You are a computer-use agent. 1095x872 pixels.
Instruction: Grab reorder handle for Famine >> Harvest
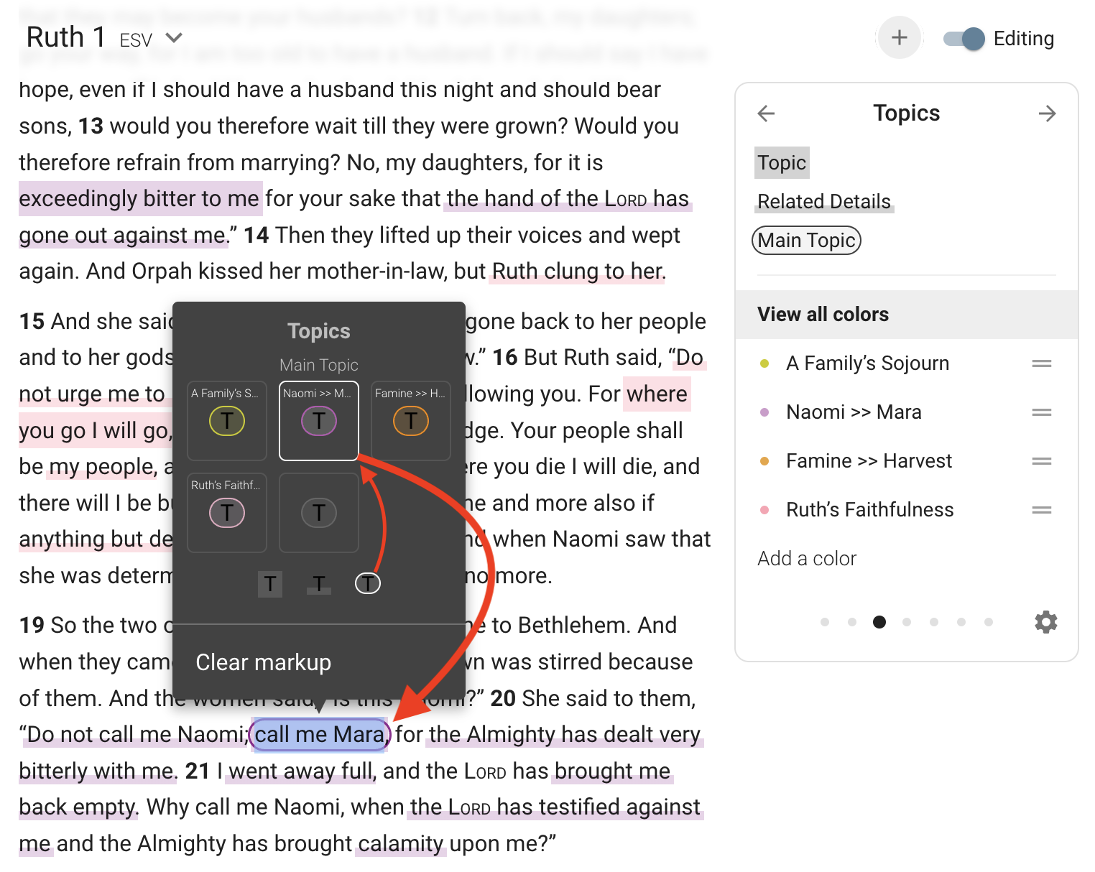pyautogui.click(x=1042, y=461)
